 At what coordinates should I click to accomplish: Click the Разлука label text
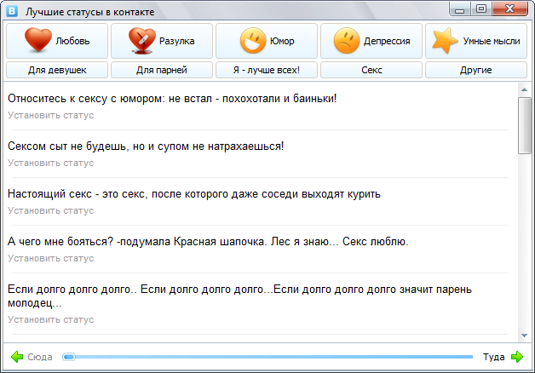pos(176,41)
